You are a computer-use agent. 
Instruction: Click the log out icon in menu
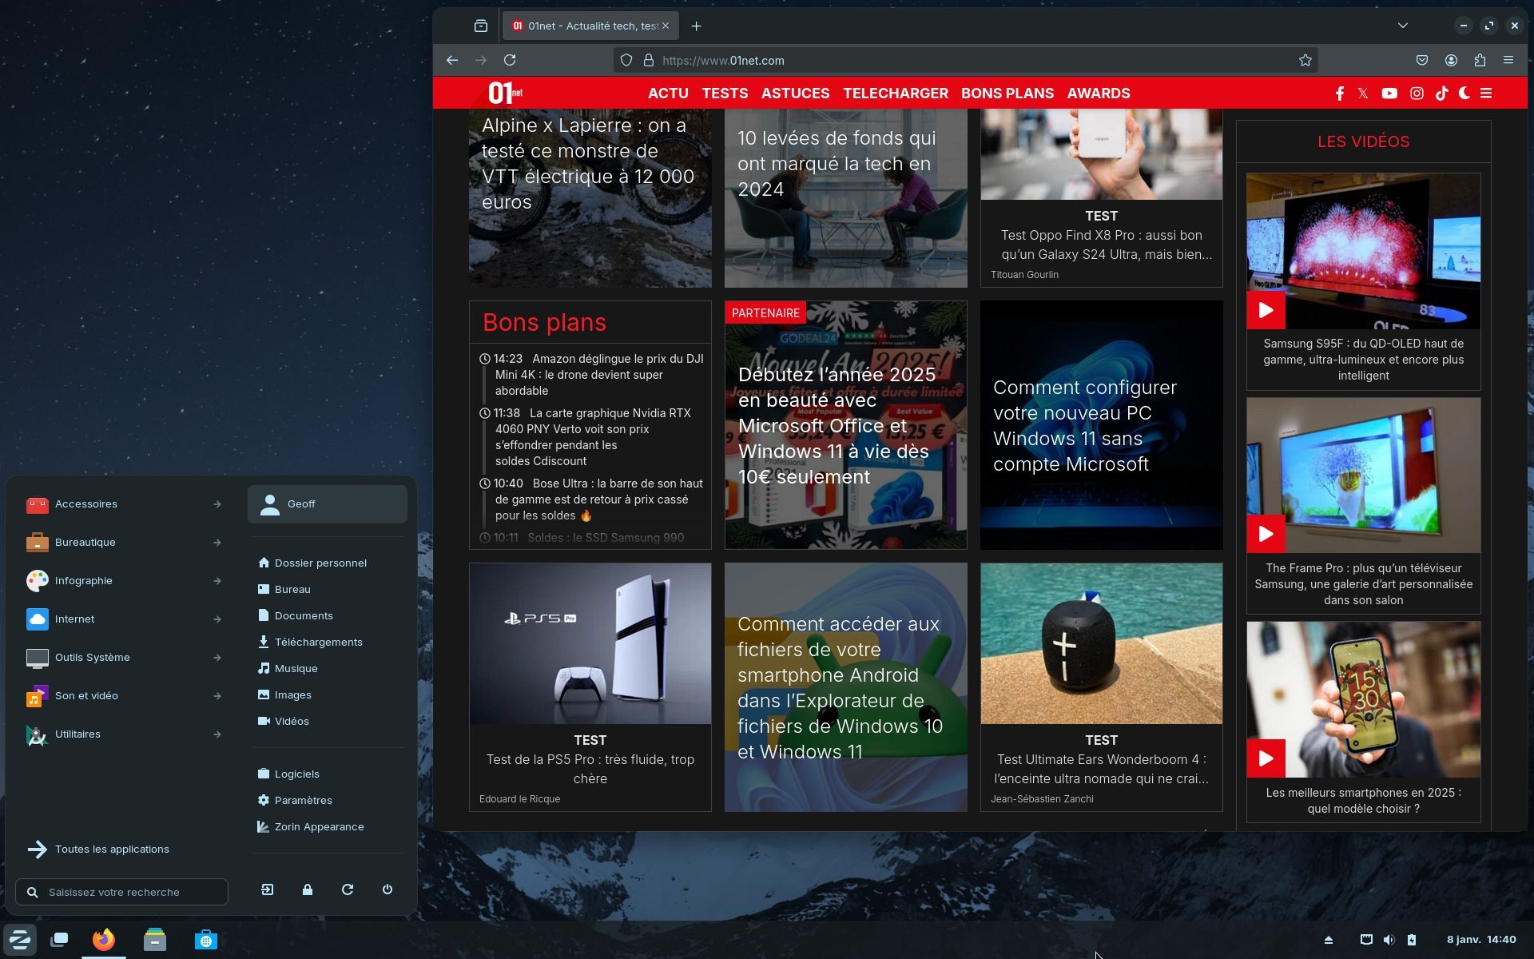[268, 889]
